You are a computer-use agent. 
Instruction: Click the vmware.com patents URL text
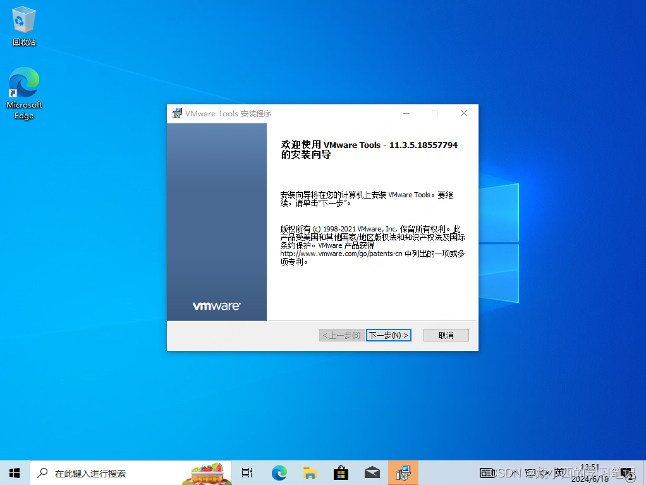point(341,254)
